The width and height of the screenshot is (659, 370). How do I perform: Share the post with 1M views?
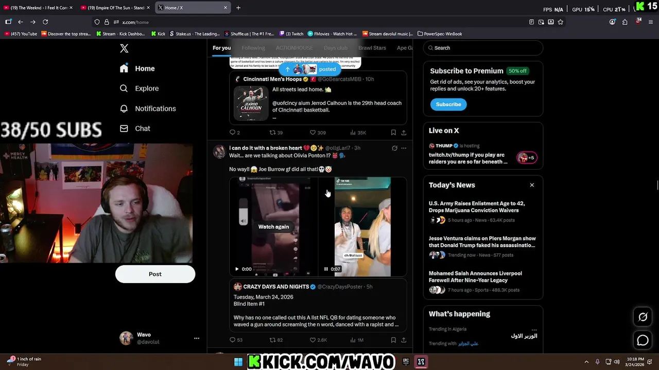(x=404, y=340)
